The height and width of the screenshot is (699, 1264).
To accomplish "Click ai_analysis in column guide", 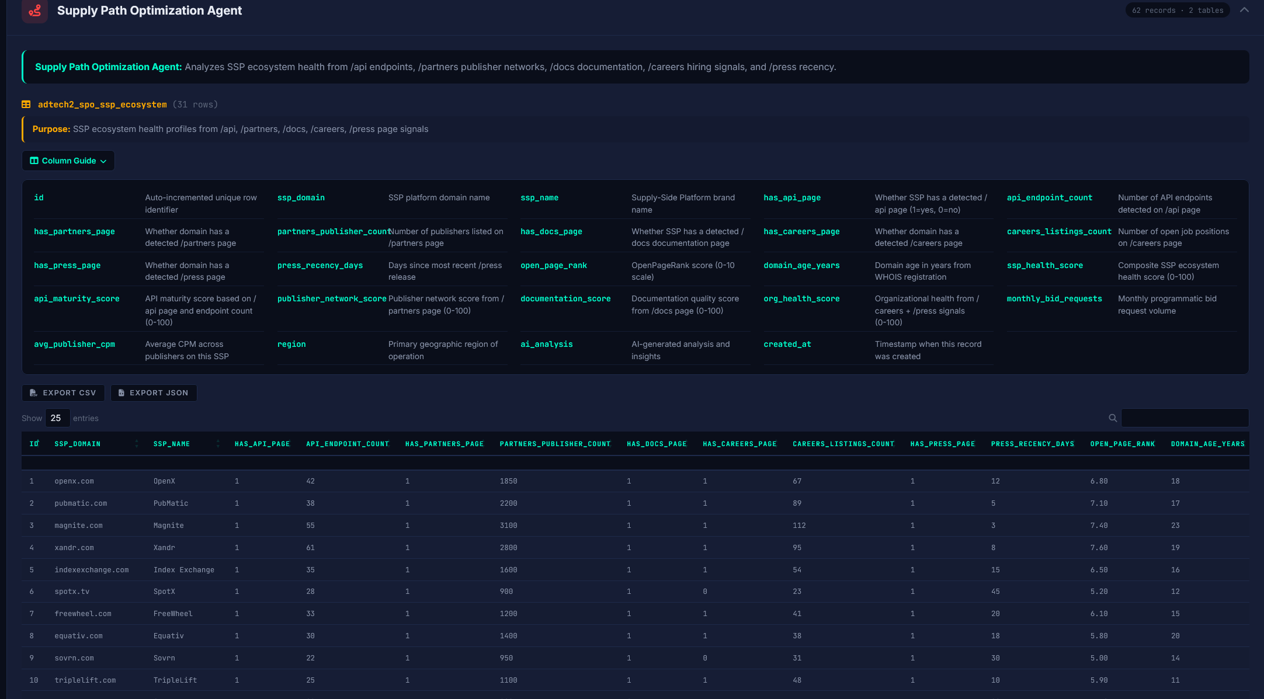I will tap(546, 345).
